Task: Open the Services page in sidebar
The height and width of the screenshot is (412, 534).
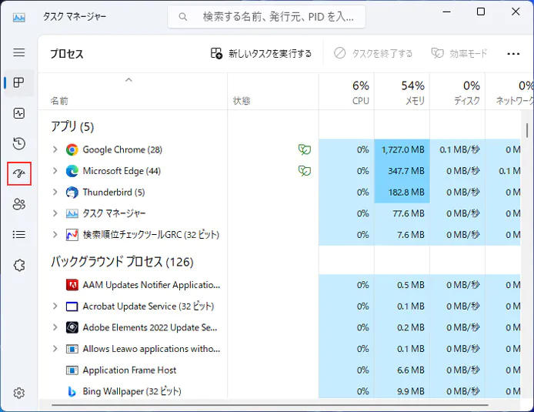Action: click(x=19, y=265)
